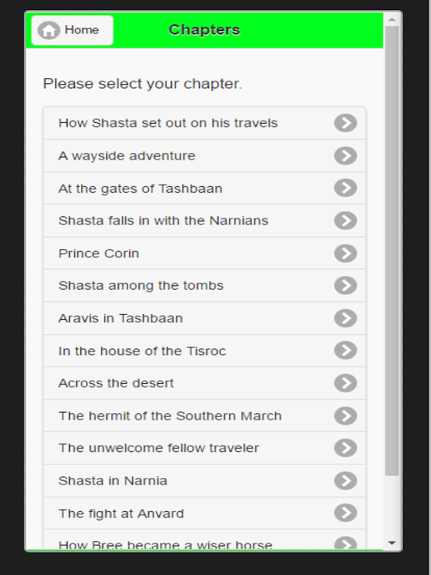Expand Shasta among the tombs chevron
Image resolution: width=431 pixels, height=575 pixels.
[346, 285]
